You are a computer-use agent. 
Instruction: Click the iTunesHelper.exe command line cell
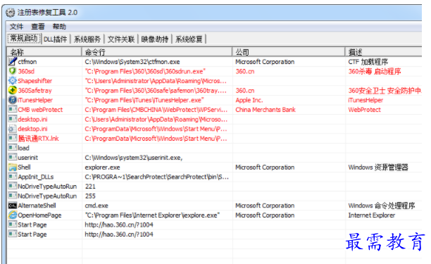[144, 100]
